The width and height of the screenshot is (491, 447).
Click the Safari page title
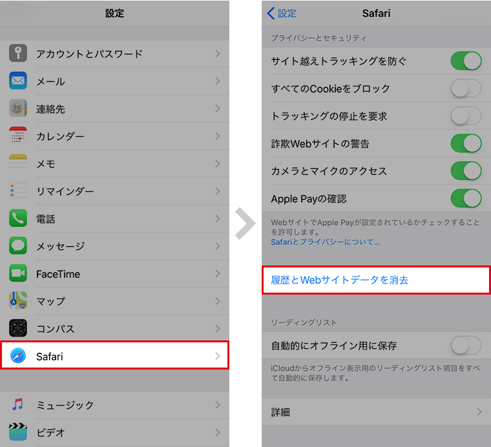pyautogui.click(x=376, y=13)
